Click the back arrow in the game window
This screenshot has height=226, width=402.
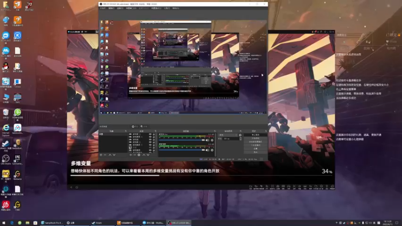(x=71, y=187)
